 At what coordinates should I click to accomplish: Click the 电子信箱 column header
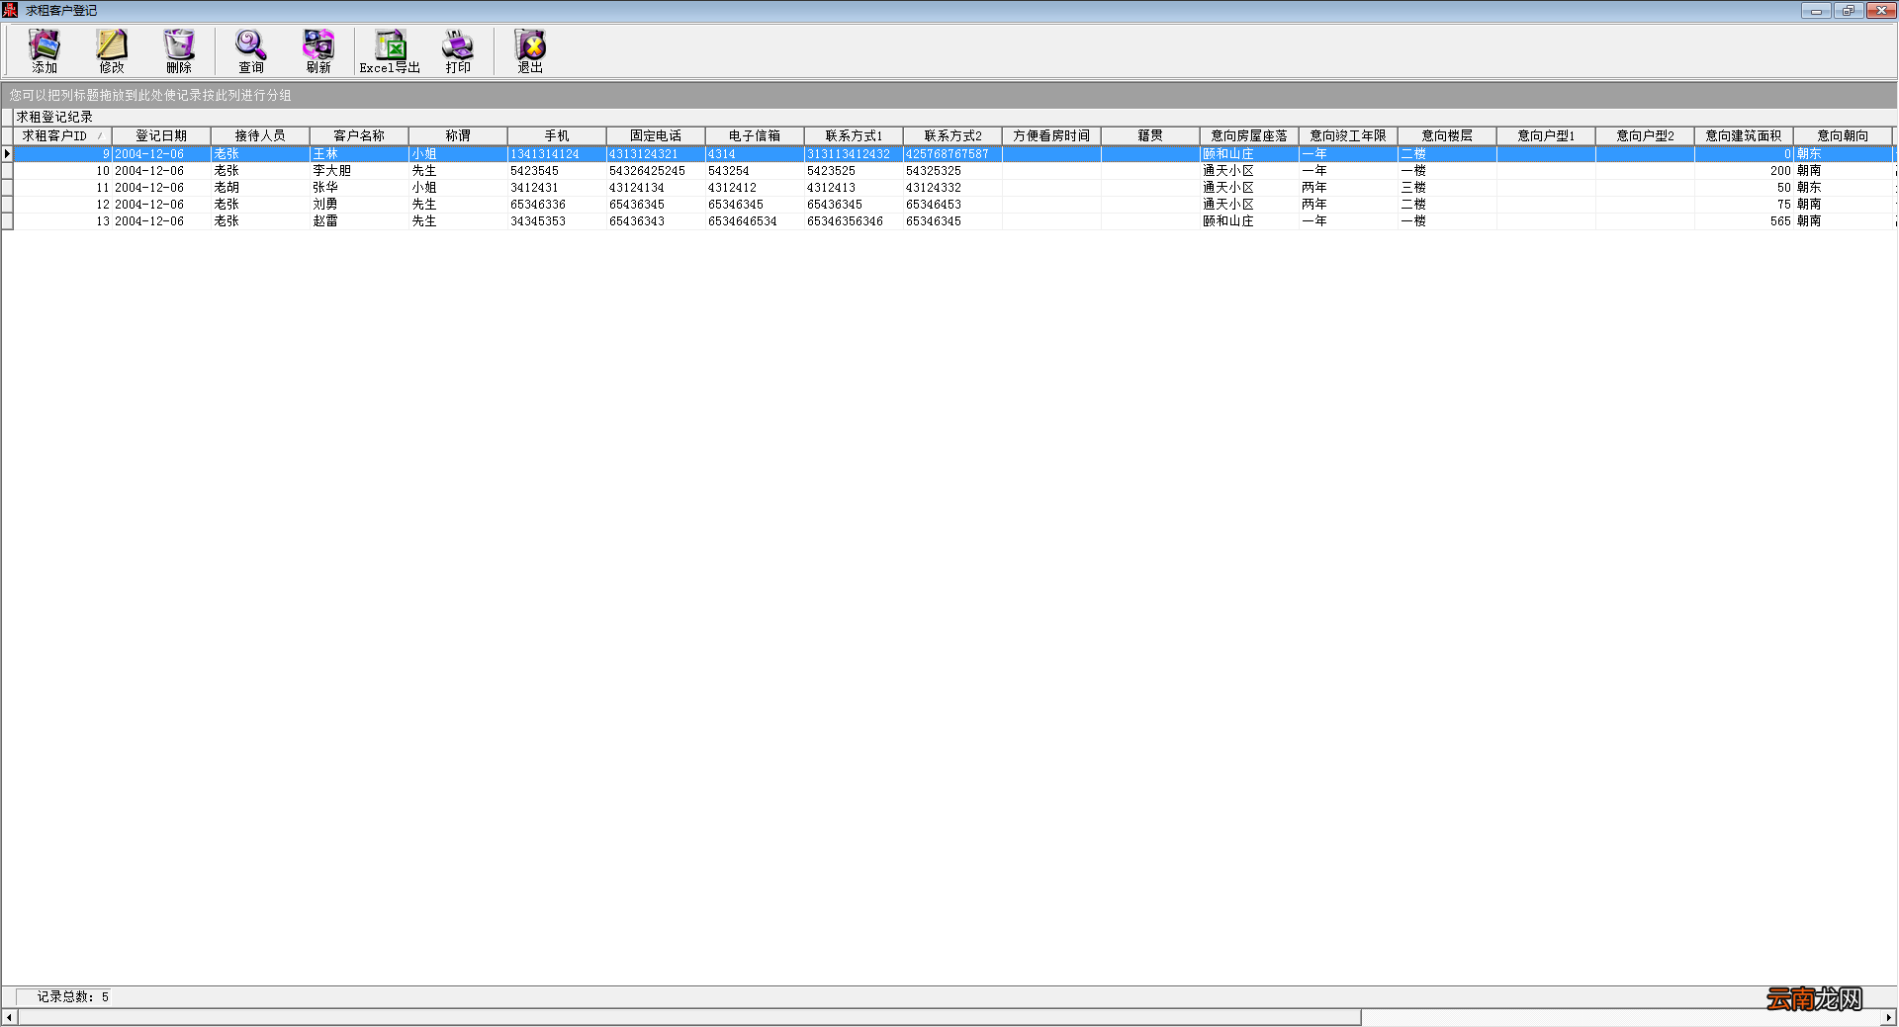click(755, 135)
